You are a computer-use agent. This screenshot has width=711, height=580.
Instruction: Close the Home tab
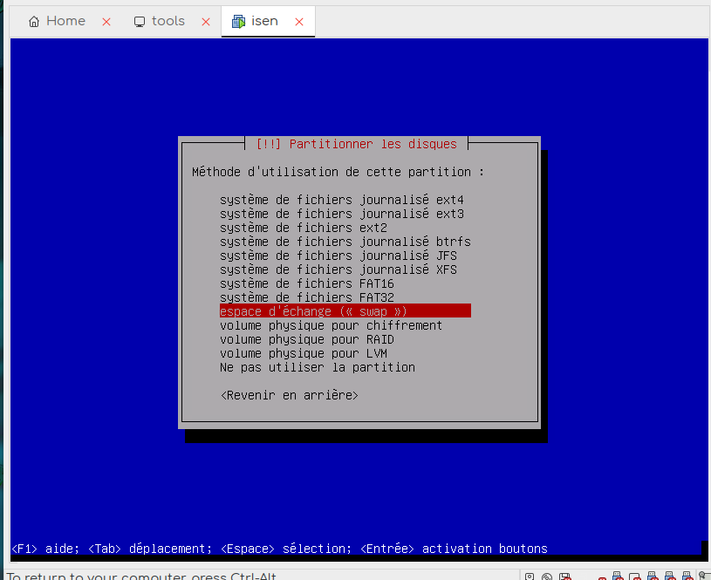[106, 22]
